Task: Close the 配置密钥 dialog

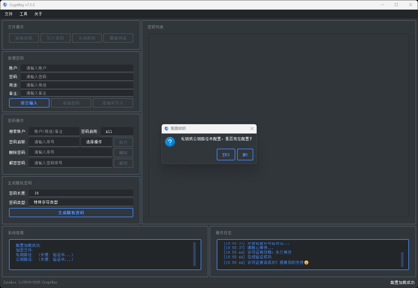Action: pyautogui.click(x=252, y=129)
